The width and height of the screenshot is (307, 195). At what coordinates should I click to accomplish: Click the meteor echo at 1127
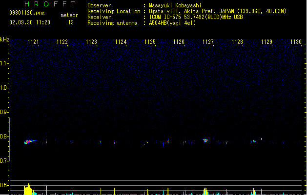pos(205,140)
